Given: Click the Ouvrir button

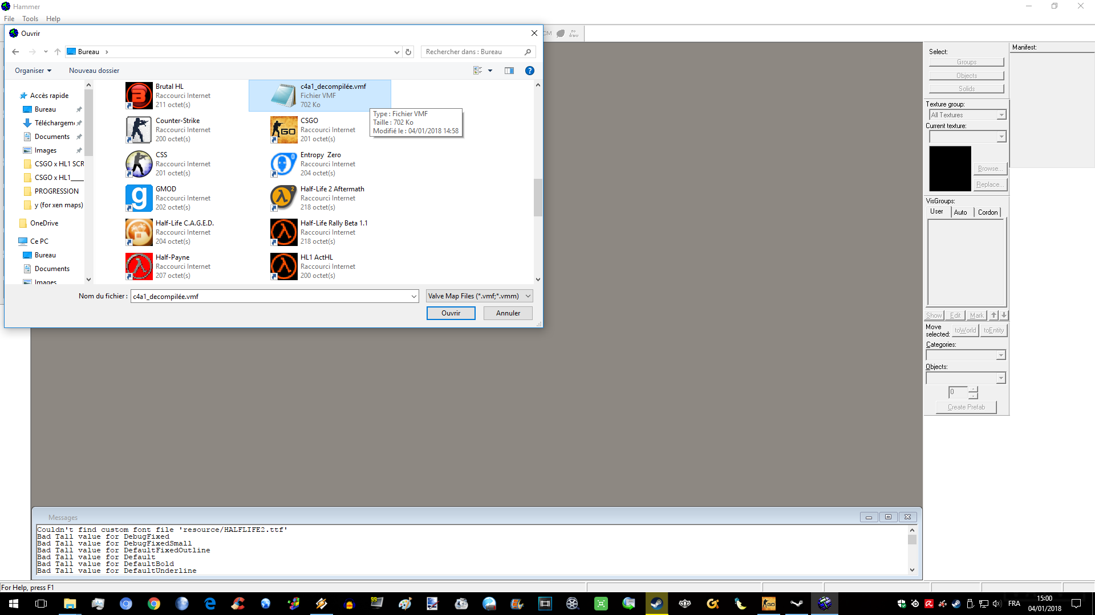Looking at the screenshot, I should [451, 313].
